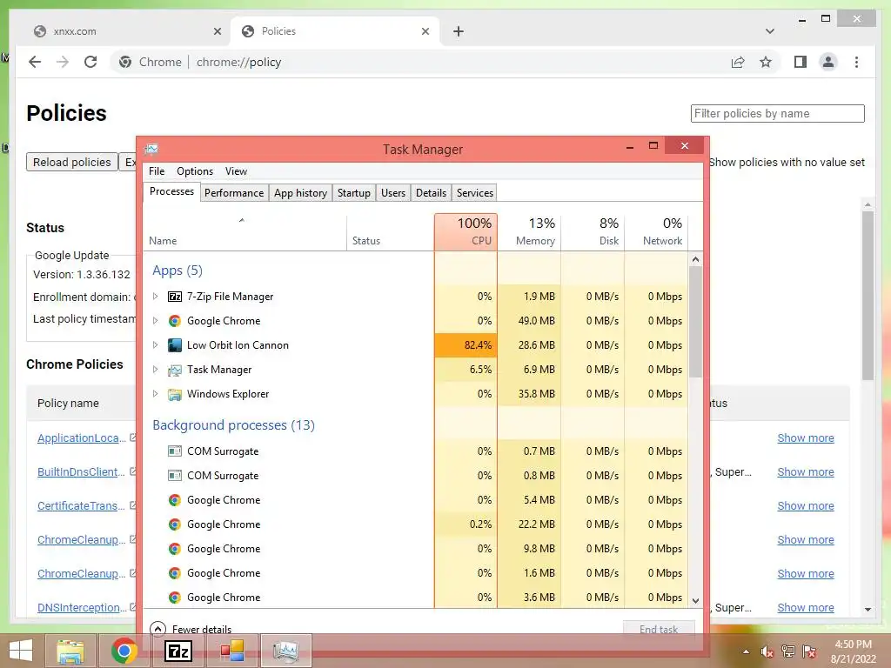Screen dimensions: 891x668
Task: Sort processes by Name column header
Action: 245,231
